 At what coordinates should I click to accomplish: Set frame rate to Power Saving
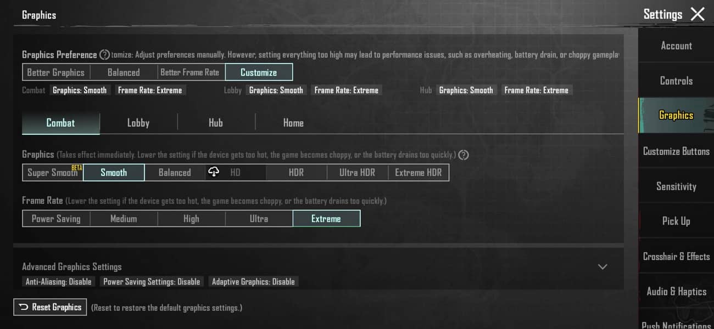click(56, 219)
